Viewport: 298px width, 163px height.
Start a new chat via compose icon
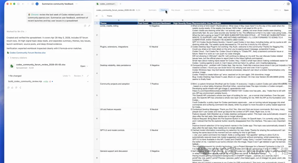[x=33, y=4]
